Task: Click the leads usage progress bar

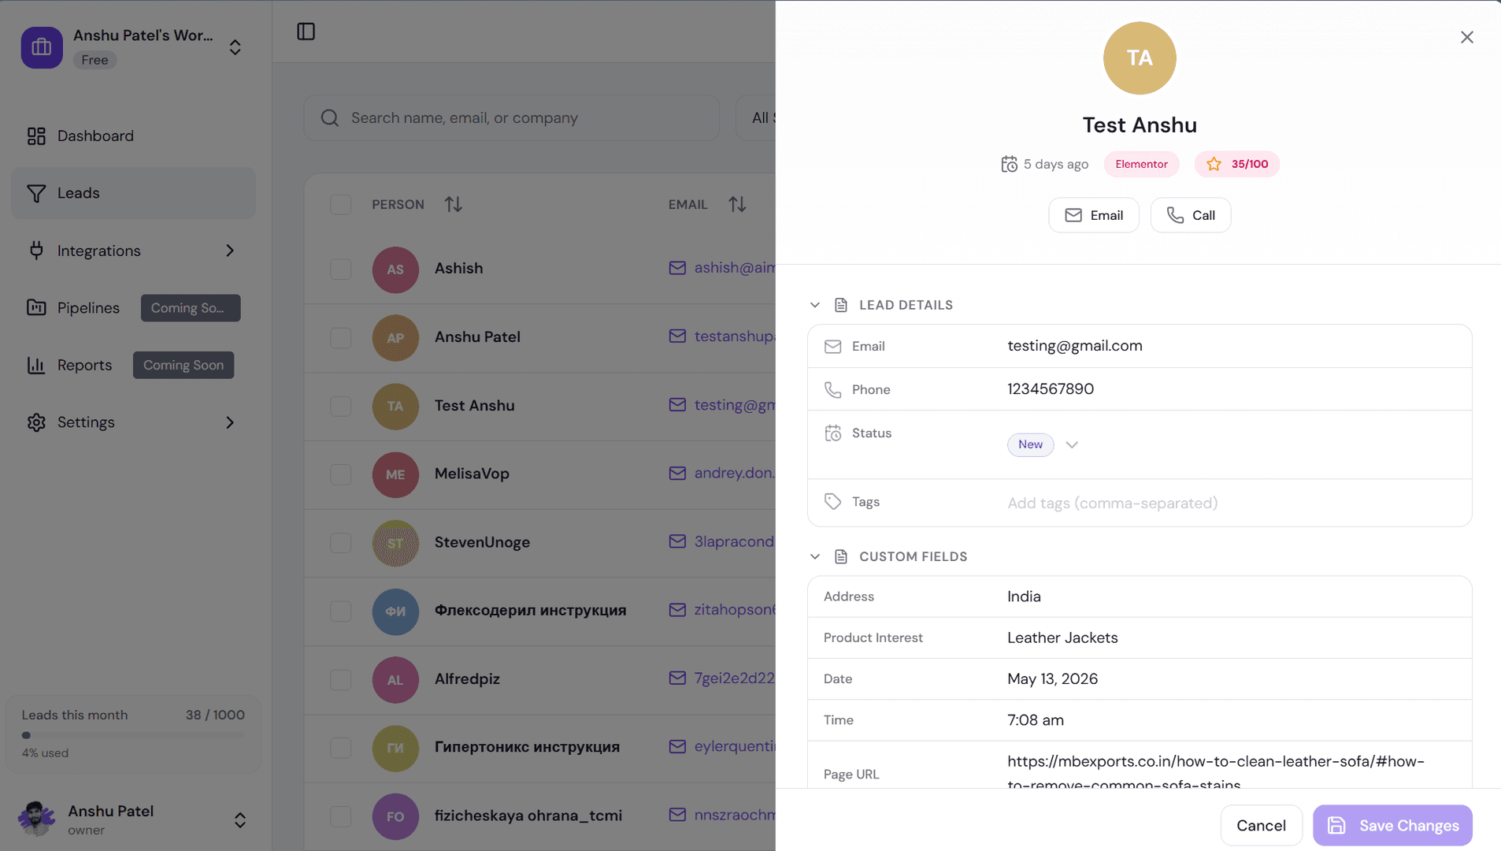Action: pos(133,735)
